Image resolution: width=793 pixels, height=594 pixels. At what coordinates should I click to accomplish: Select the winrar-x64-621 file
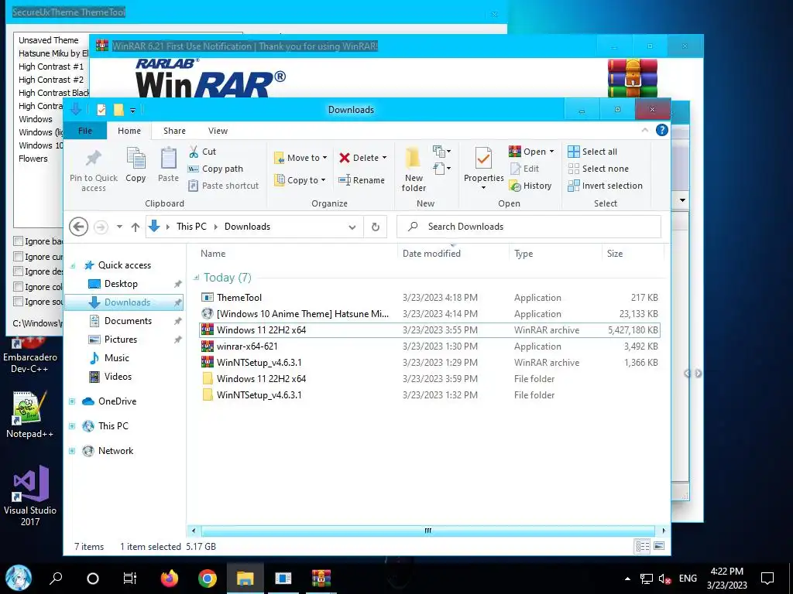pos(430,346)
